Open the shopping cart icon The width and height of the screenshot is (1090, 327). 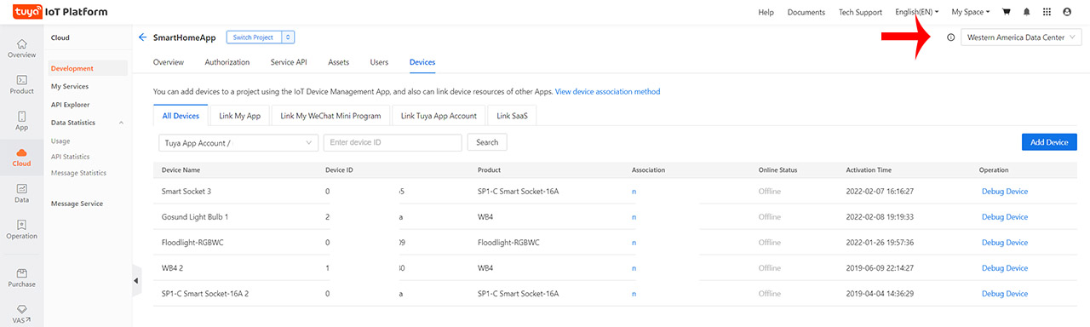click(1007, 12)
